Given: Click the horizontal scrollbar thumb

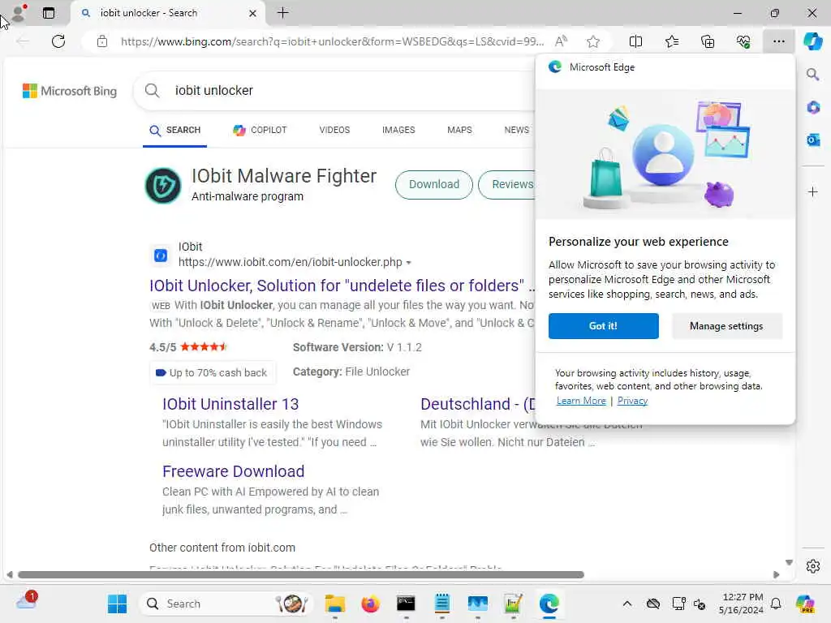Looking at the screenshot, I should (x=300, y=575).
